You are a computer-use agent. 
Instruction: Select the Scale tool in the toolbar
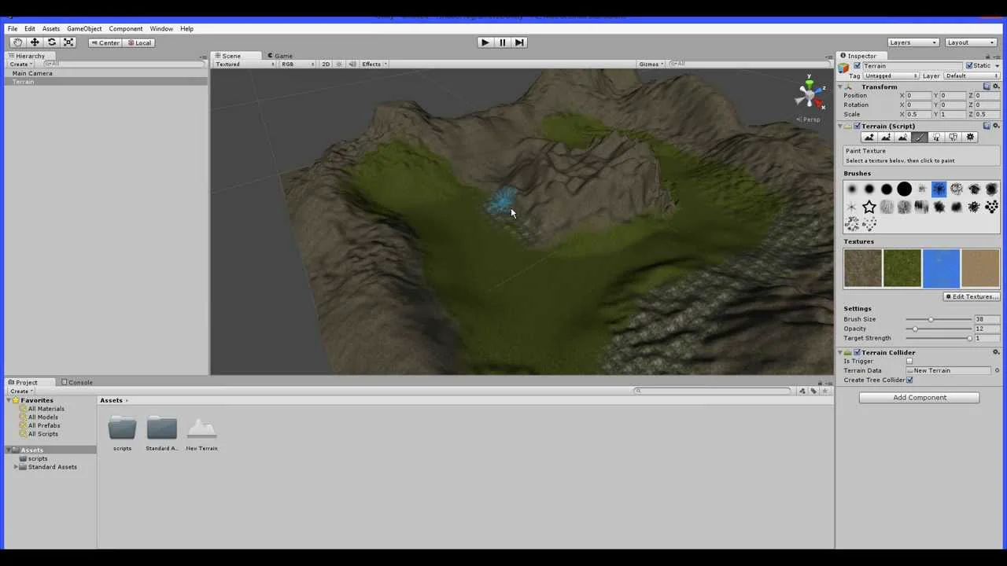[x=68, y=42]
